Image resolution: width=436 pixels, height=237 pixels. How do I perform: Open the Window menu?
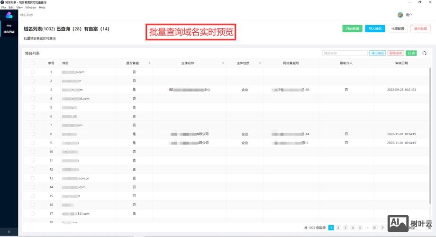[31, 8]
